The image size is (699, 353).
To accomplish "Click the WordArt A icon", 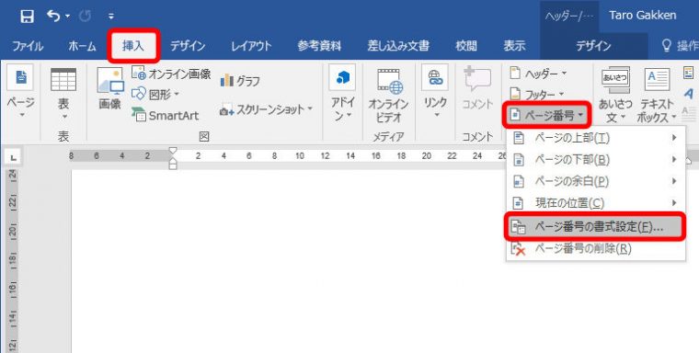I will click(689, 93).
